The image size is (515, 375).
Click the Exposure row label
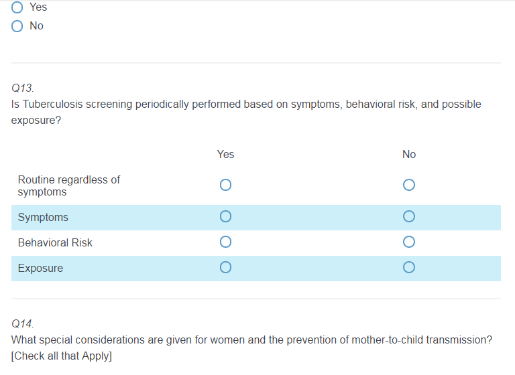click(x=40, y=269)
